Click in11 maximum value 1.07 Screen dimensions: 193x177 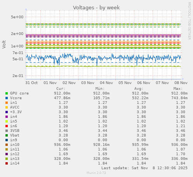(181, 149)
